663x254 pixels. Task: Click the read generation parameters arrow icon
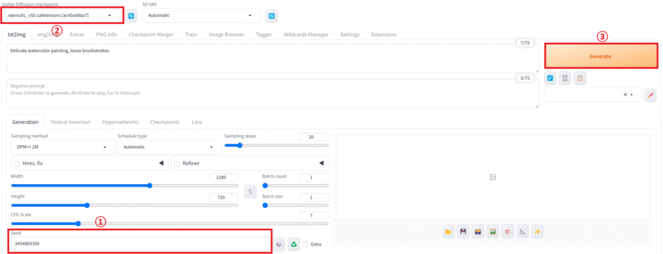click(x=550, y=78)
